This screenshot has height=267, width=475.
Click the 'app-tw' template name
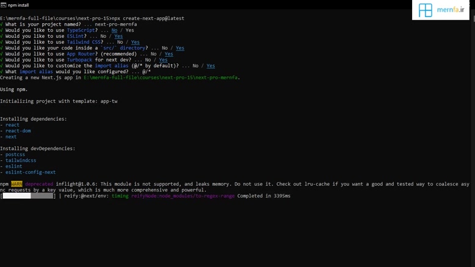[x=109, y=101]
